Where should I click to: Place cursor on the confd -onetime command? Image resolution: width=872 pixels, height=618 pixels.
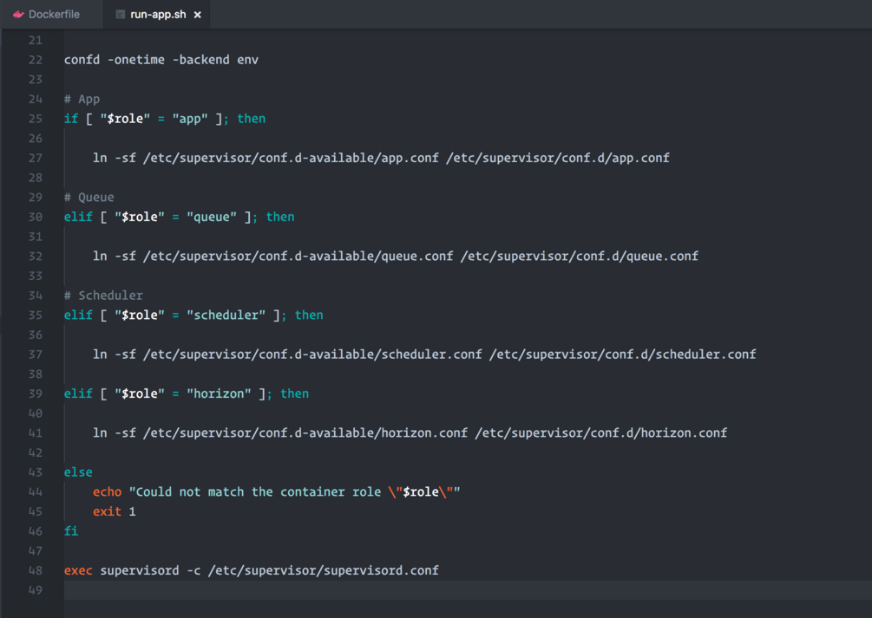click(x=161, y=60)
